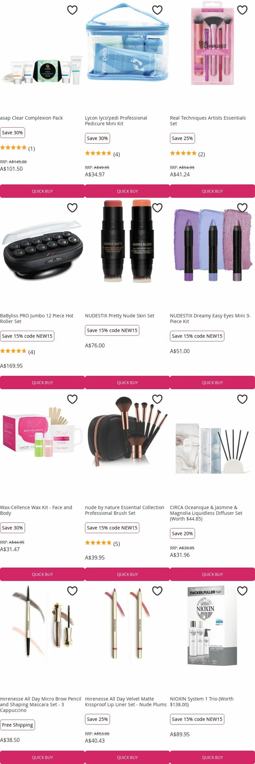Viewport: 255px width, 764px height.
Task: Add mirenesse Micro Brow Pencil set to wishlist
Action: [72, 591]
